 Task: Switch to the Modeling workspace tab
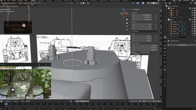tap(41, 1)
